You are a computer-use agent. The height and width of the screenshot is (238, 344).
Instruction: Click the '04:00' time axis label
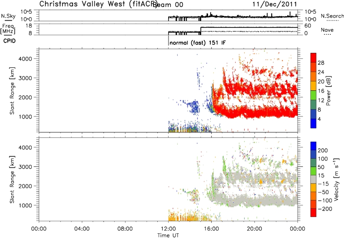[x=82, y=229]
